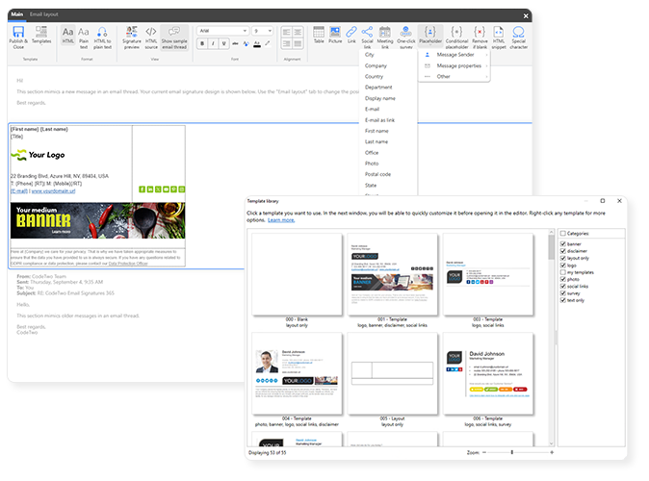Switch to the Main tab
Screen dimensions: 649x481
(x=17, y=14)
